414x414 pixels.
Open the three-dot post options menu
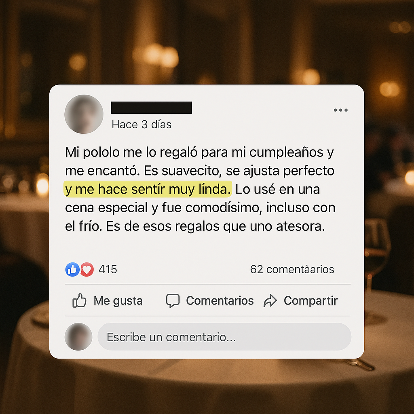pyautogui.click(x=340, y=110)
